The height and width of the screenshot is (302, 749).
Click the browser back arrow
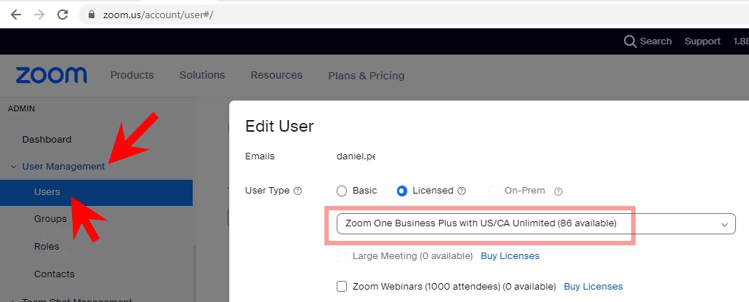(16, 15)
